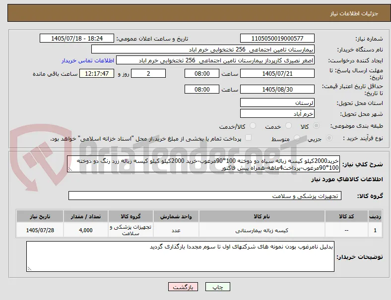Toggle the اسناد خزانه اسلامی payment checkbox
This screenshot has width=391, height=300.
tap(248, 138)
